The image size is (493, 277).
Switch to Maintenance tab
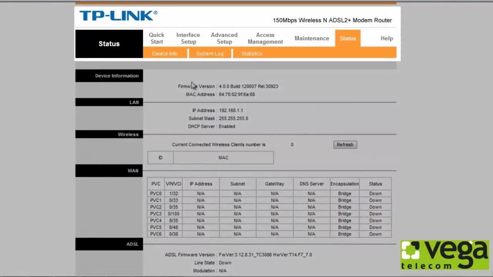pyautogui.click(x=312, y=38)
